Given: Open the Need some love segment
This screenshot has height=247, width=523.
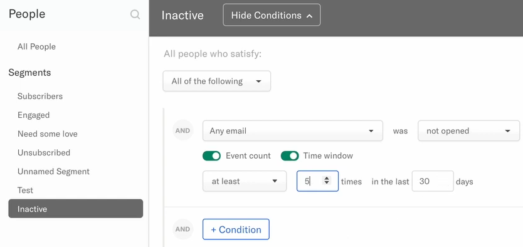Looking at the screenshot, I should pos(48,134).
